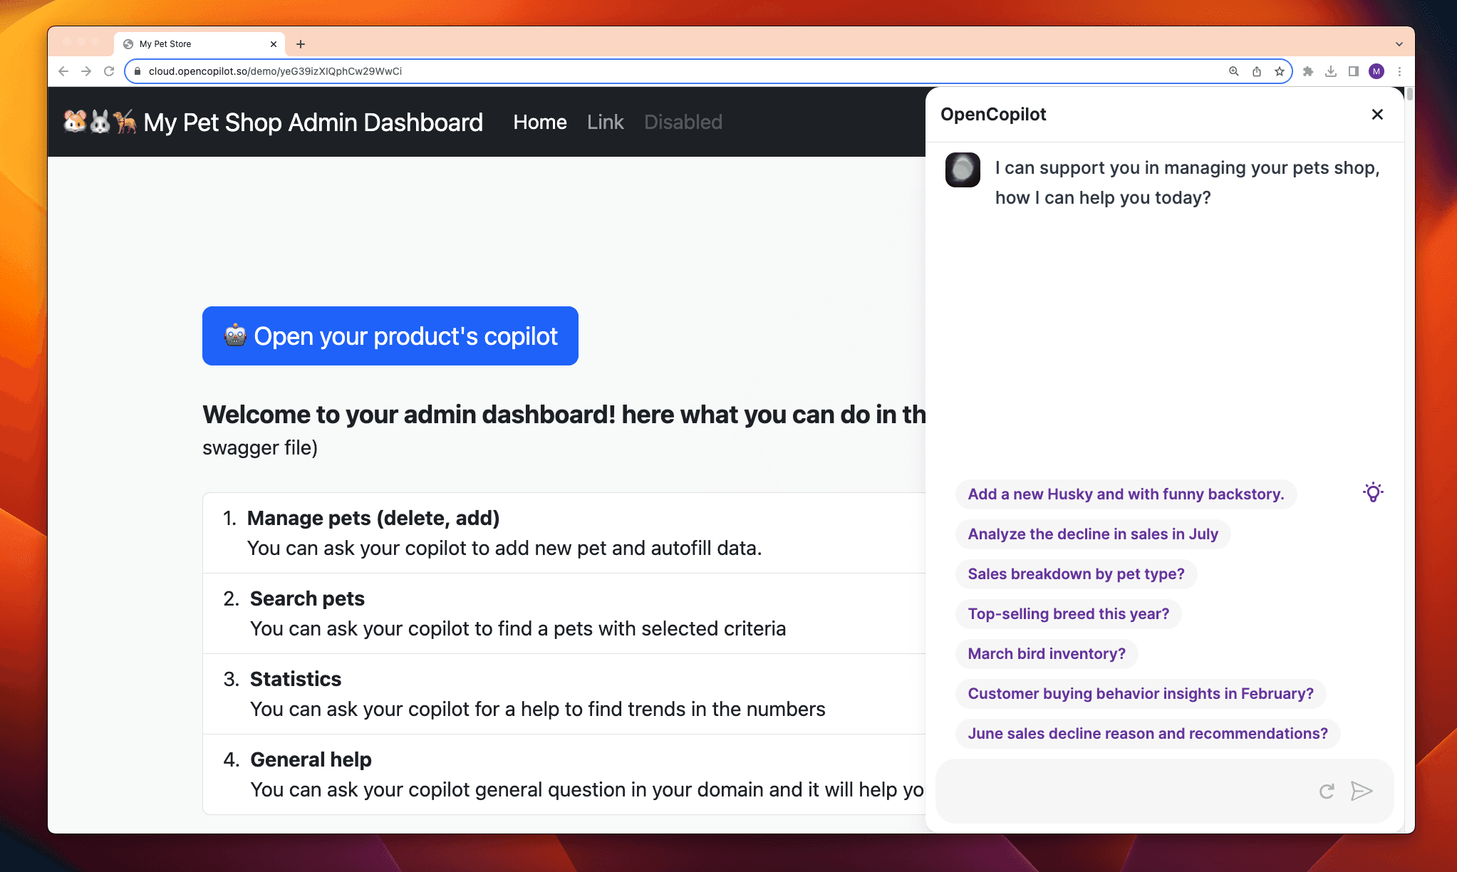Choose "Sales breakdown by pet type?" suggestion
Image resolution: width=1457 pixels, height=872 pixels.
1076,573
